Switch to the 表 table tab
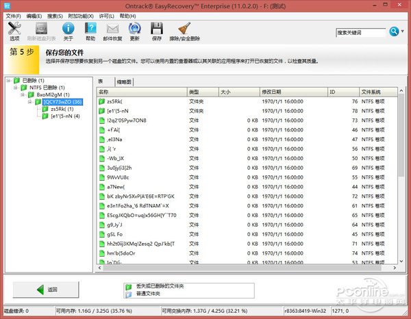 [x=101, y=81]
